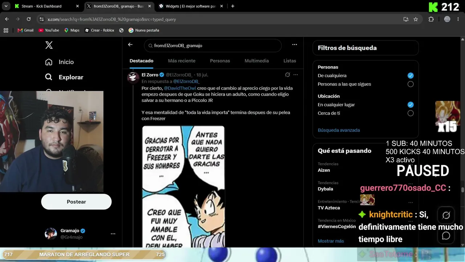465x262 pixels.
Task: Close the Widgets browser tab
Action: [221, 6]
